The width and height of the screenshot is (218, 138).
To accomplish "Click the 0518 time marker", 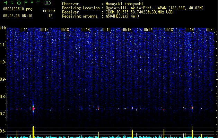I will [169, 30].
